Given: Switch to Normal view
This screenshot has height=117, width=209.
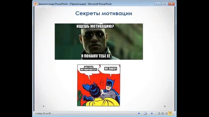Looking at the screenshot, I should 159,113.
